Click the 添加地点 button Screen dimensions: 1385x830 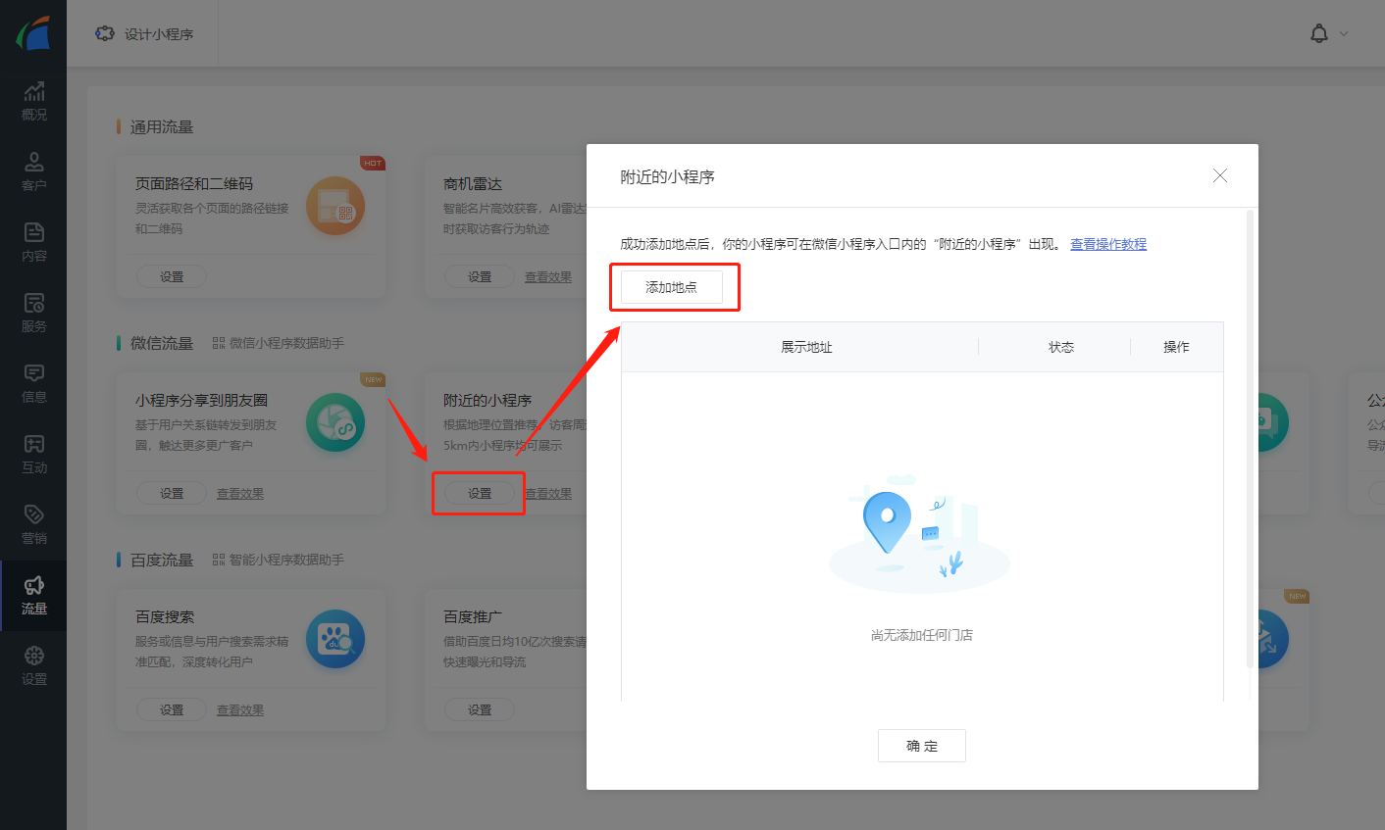click(x=672, y=287)
